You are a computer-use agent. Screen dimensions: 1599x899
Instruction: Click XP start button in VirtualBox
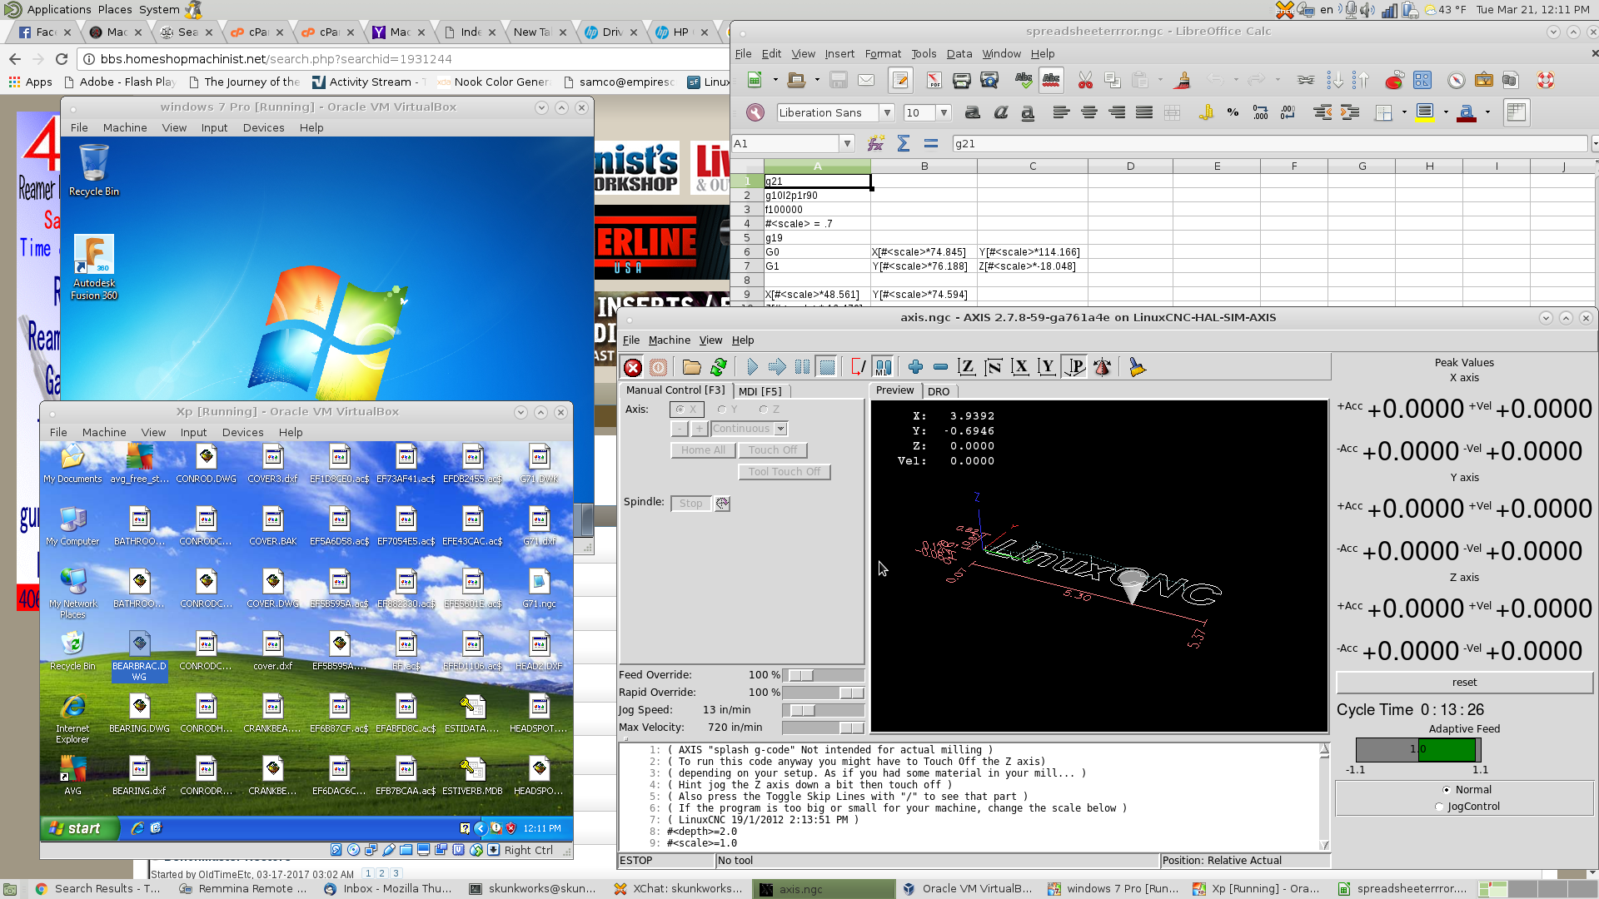(79, 828)
